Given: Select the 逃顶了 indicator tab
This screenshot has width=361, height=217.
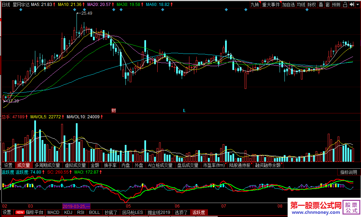Looking at the screenshot, I should coord(181,212).
